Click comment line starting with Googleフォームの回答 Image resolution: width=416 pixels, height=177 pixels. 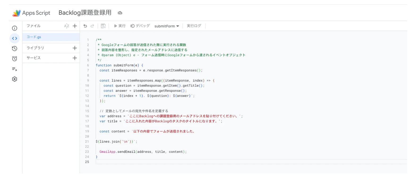(x=142, y=45)
